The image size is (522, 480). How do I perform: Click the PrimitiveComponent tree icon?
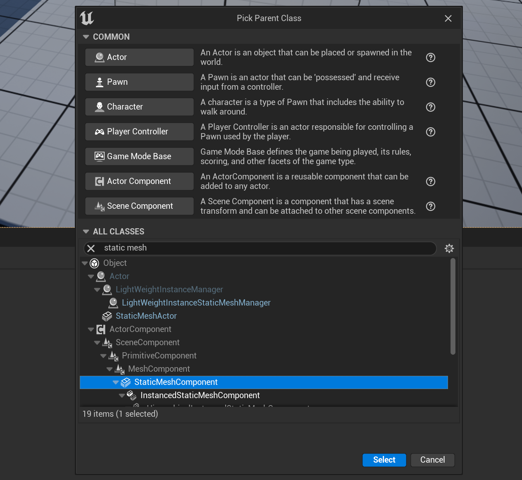point(113,356)
